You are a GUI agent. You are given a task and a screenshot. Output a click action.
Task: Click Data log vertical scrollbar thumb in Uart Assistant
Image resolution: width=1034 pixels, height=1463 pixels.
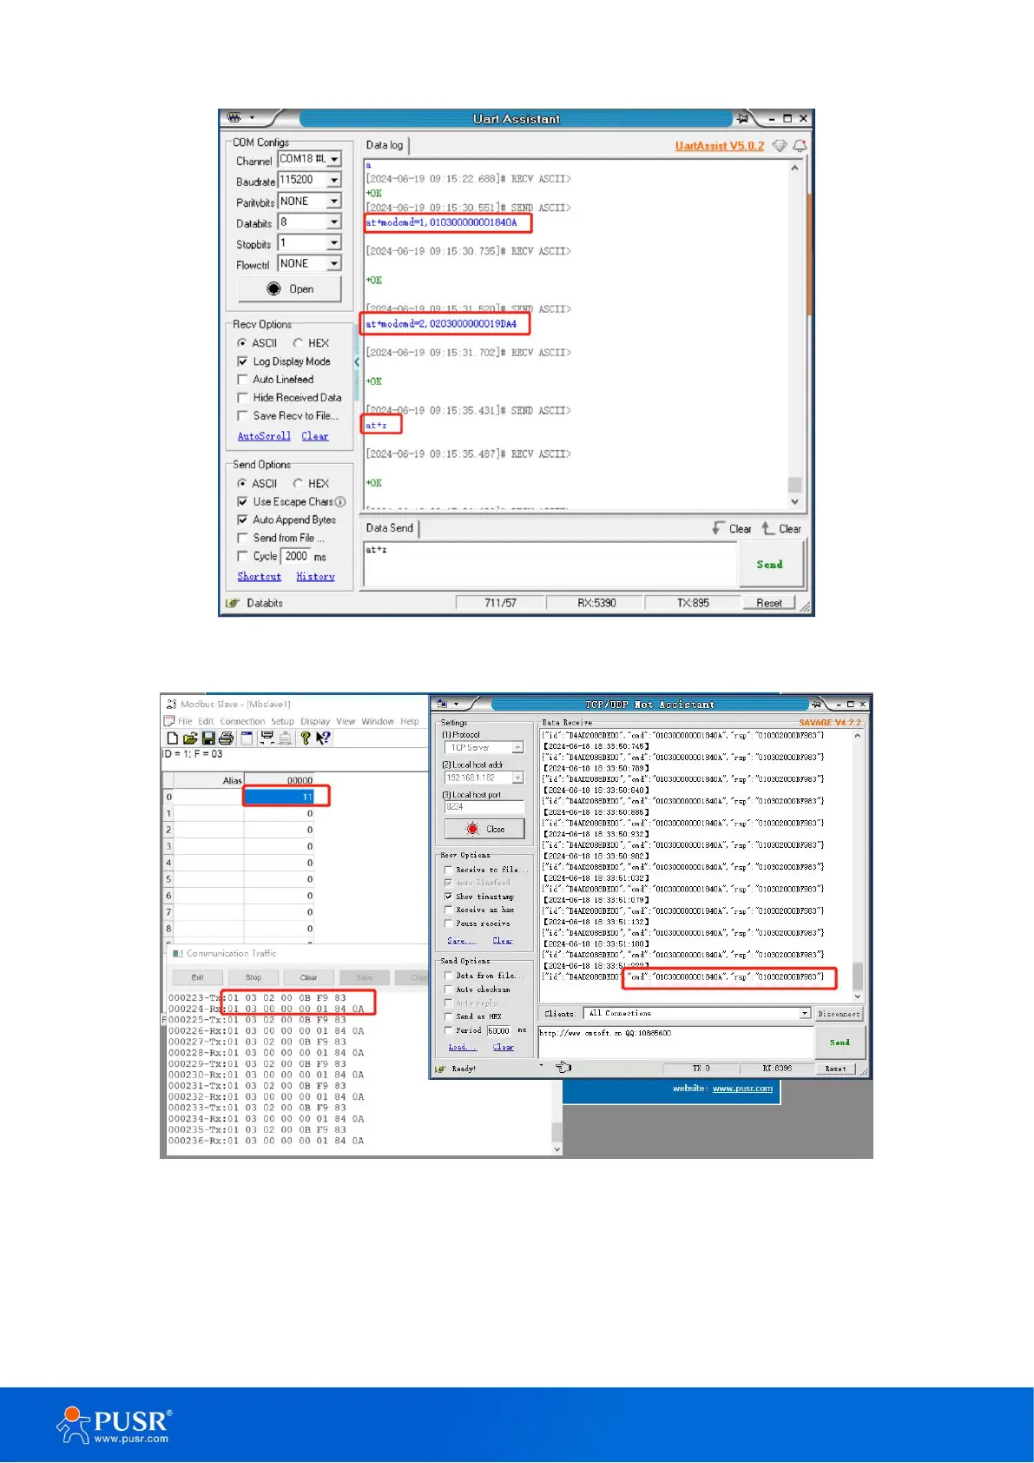point(794,485)
